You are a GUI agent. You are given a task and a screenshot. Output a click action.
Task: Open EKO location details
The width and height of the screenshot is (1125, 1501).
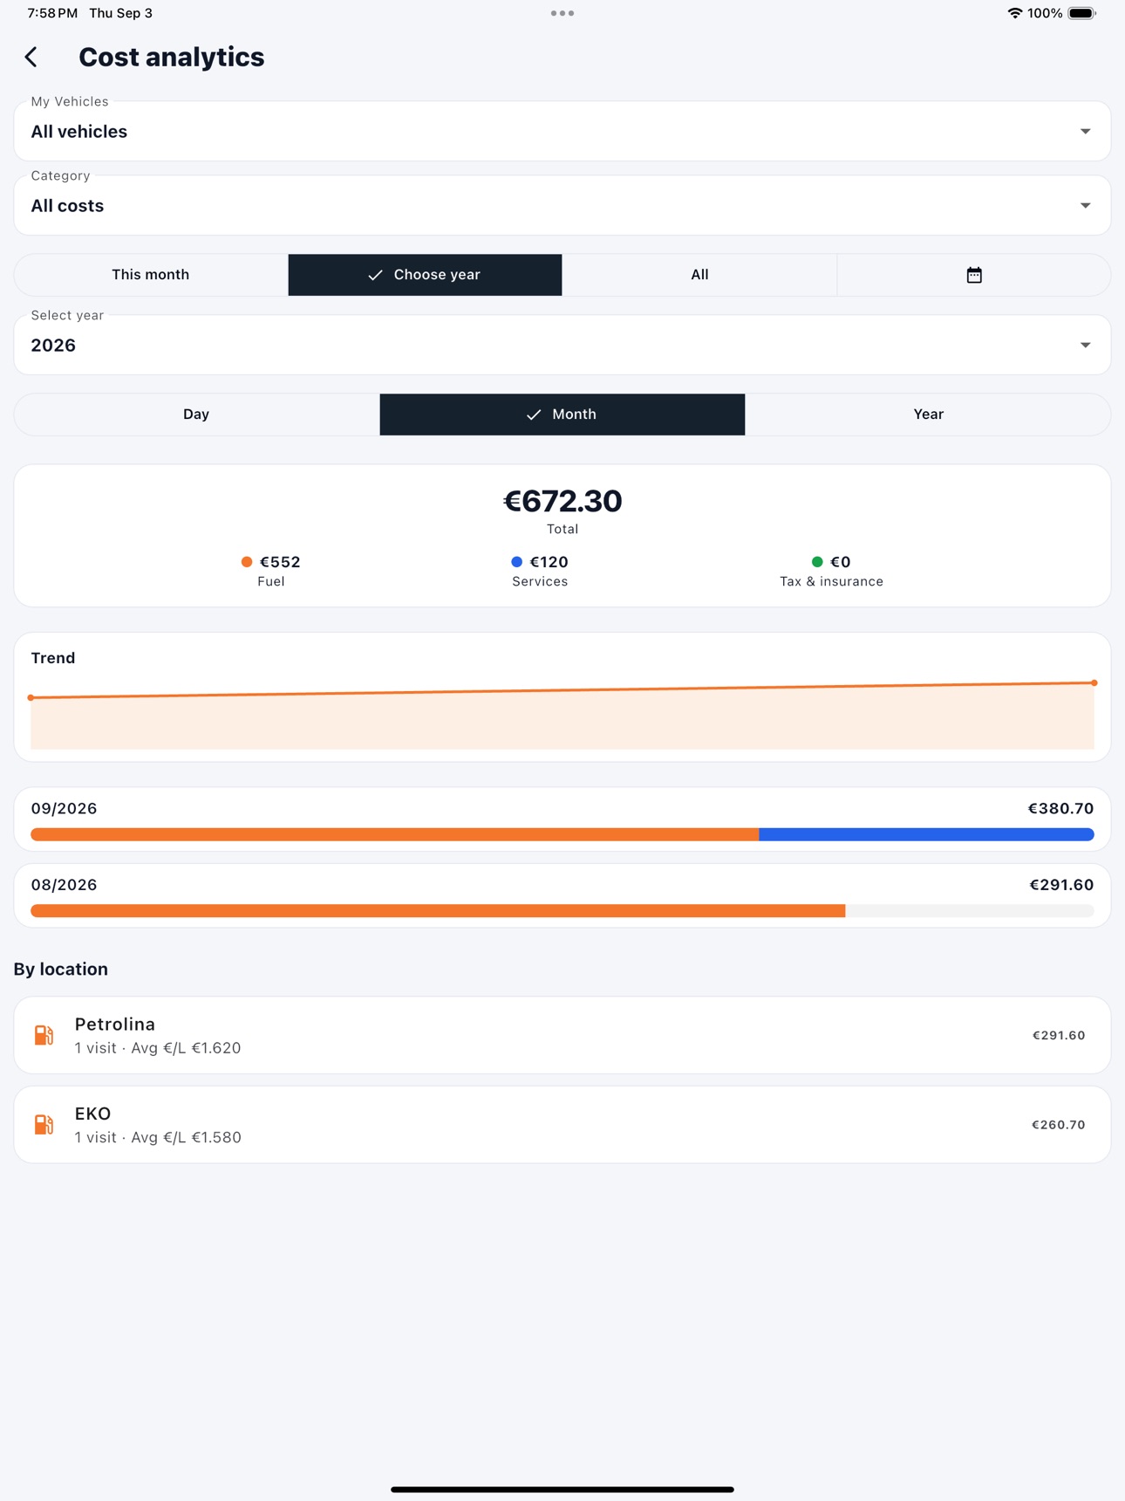562,1124
